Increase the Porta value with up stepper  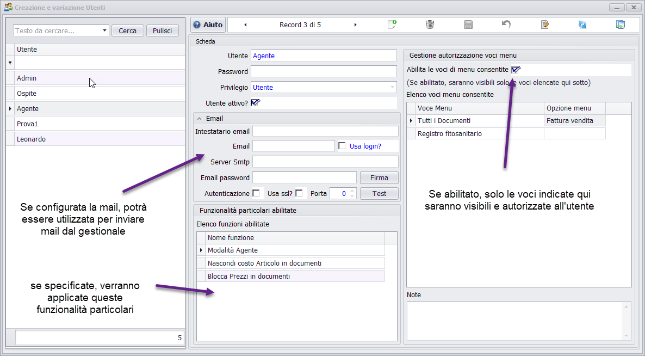pos(352,191)
